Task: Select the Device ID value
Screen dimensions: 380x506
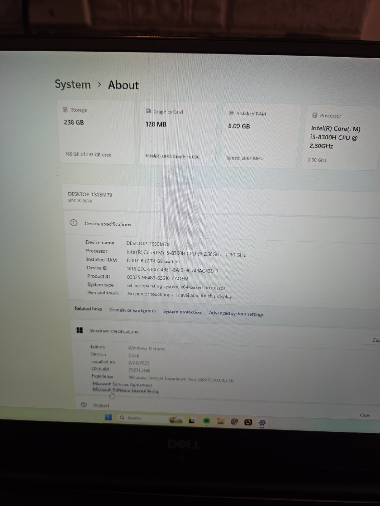Action: click(x=173, y=270)
